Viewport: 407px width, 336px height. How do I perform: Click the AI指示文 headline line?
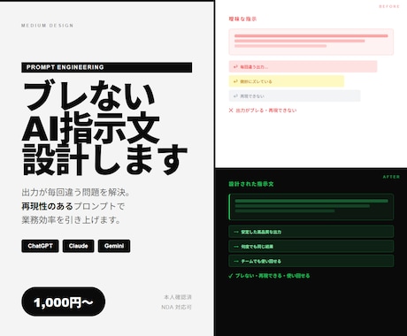tap(91, 127)
